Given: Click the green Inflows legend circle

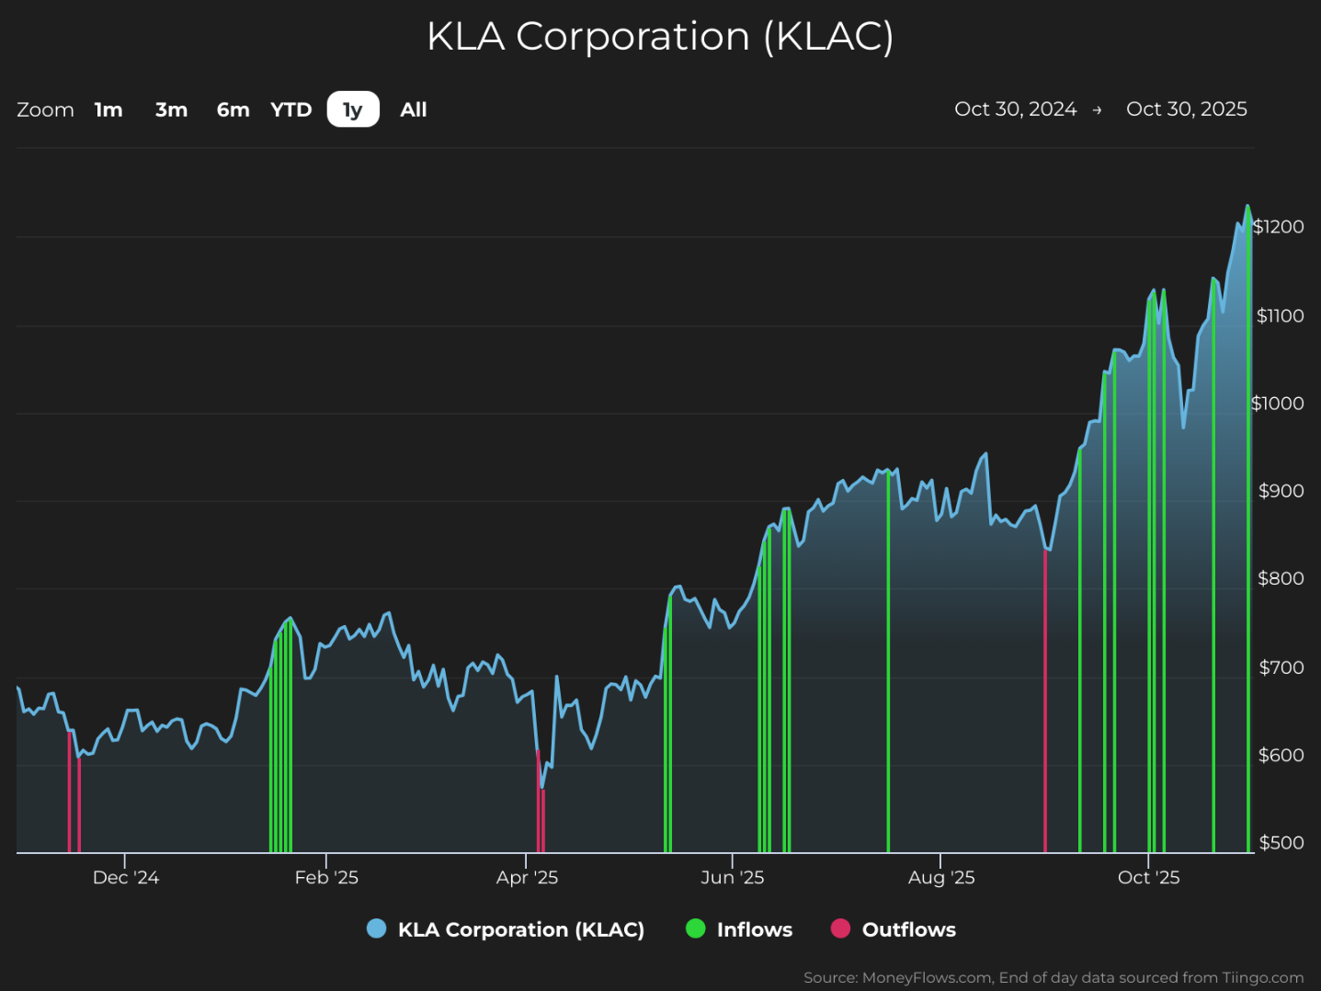Looking at the screenshot, I should pyautogui.click(x=696, y=928).
